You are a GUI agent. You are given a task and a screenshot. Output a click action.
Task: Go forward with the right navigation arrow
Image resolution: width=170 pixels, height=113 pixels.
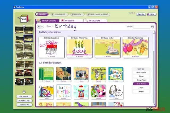pyautogui.click(x=42, y=26)
